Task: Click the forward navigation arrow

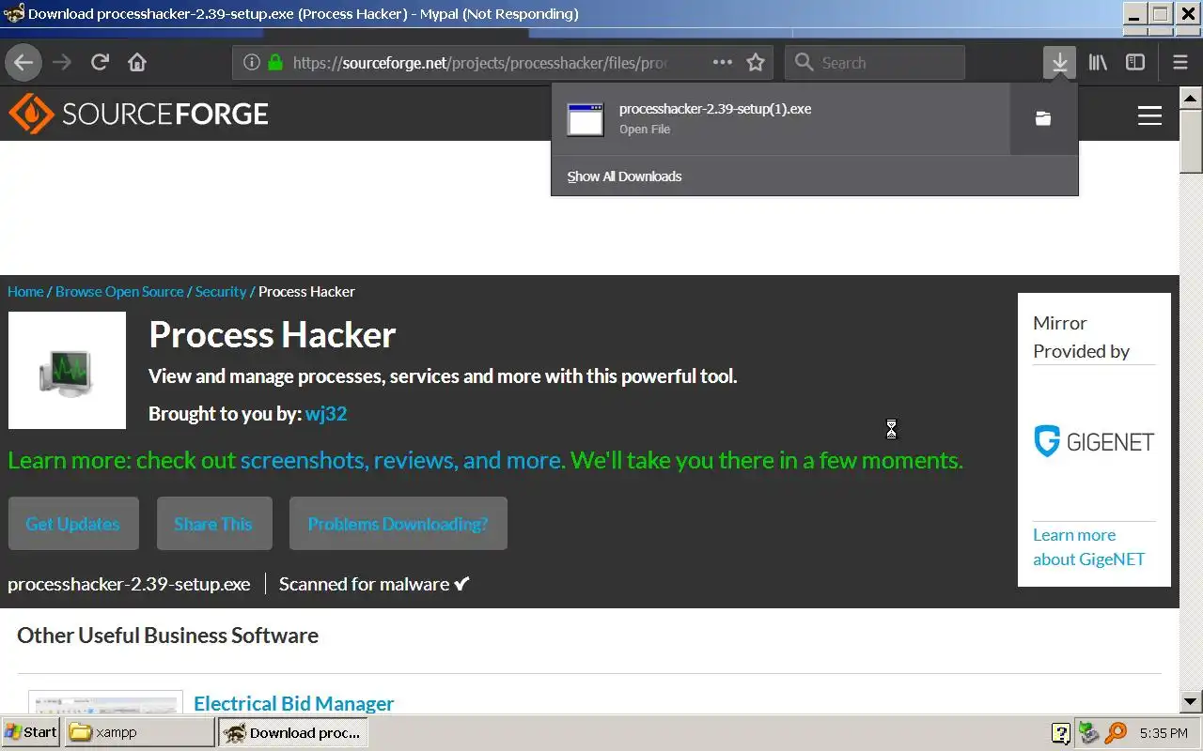Action: (62, 63)
